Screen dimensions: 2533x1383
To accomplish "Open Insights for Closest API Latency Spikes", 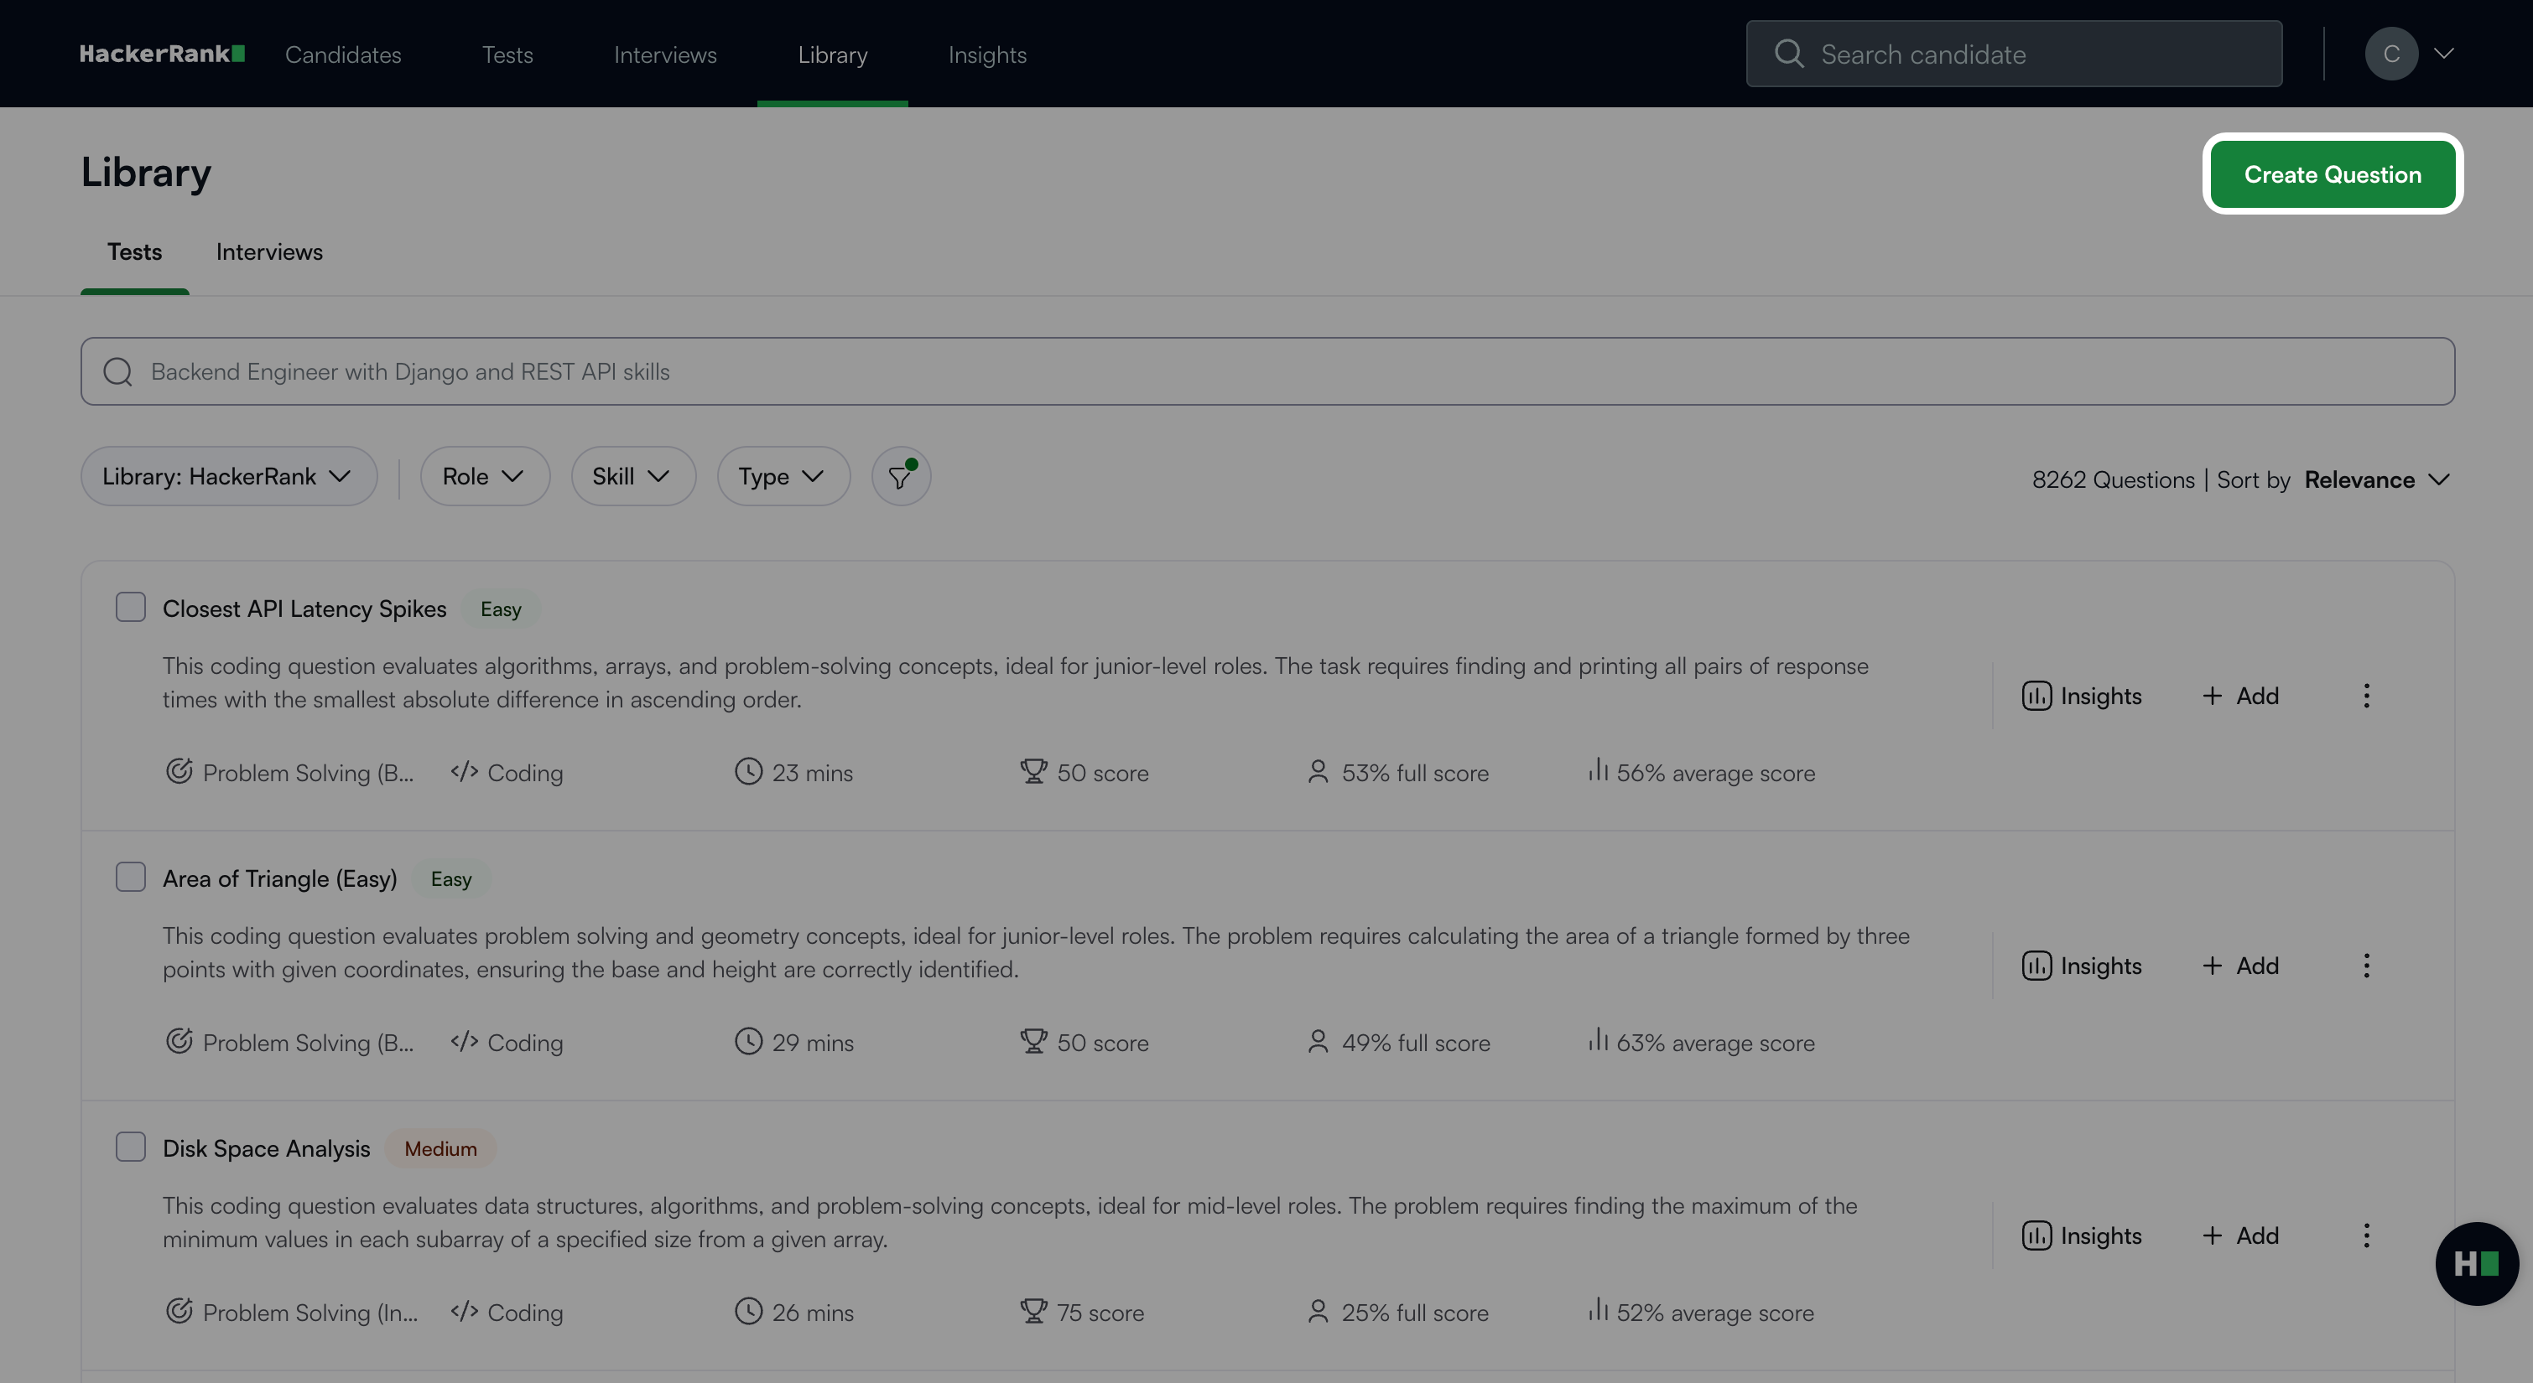I will click(x=2082, y=696).
